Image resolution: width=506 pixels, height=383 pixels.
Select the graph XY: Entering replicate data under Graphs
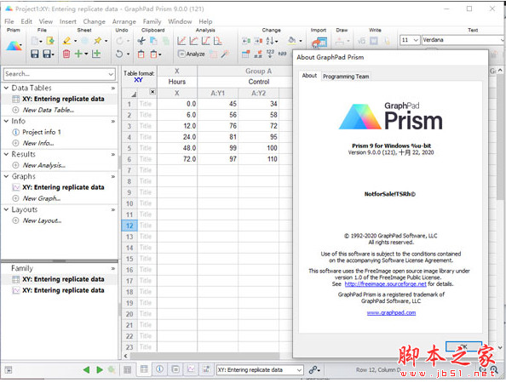tap(63, 187)
